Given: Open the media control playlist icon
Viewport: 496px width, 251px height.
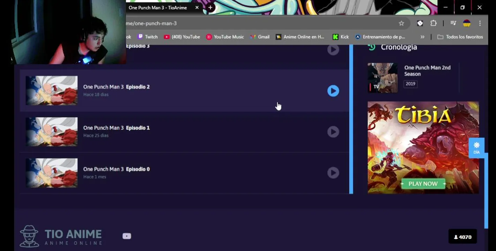Looking at the screenshot, I should (x=453, y=23).
